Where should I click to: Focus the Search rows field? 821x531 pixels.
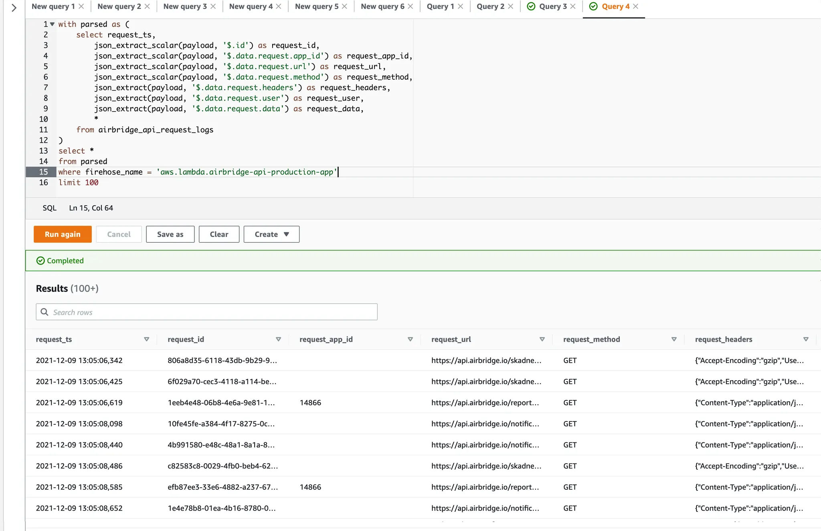[206, 312]
